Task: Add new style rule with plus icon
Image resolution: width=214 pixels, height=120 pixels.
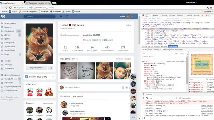Action: [x=186, y=53]
